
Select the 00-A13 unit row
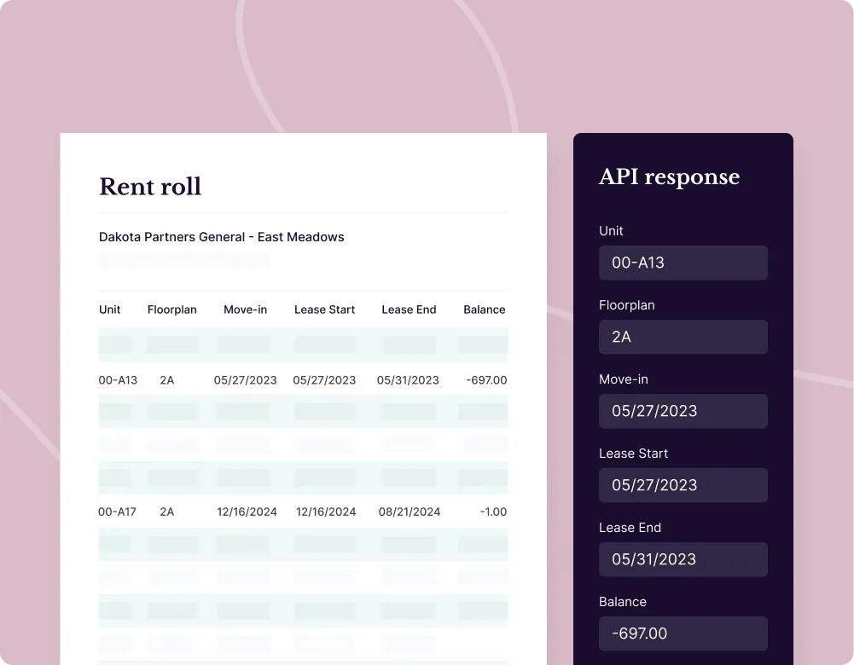(303, 380)
